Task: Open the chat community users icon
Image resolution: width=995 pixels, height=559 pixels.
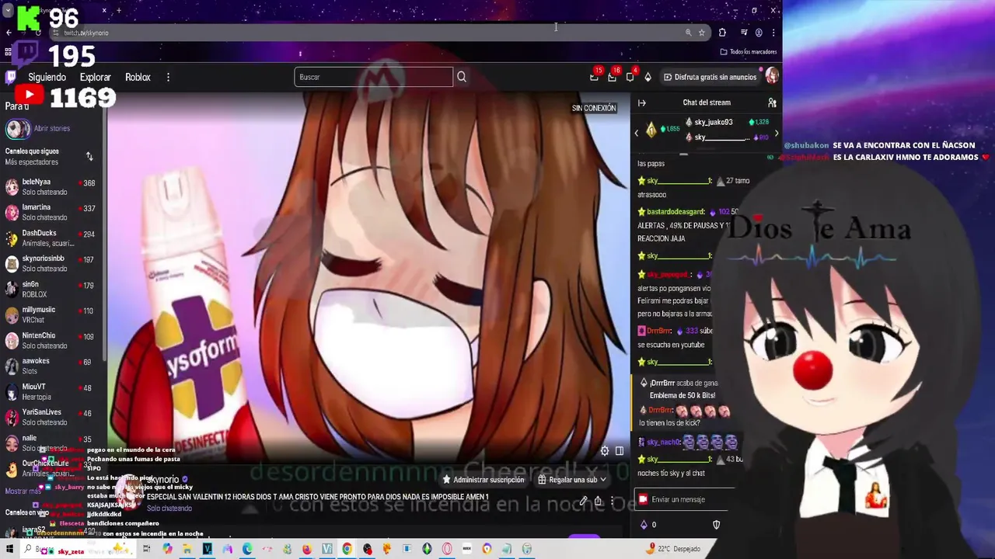Action: pyautogui.click(x=772, y=102)
